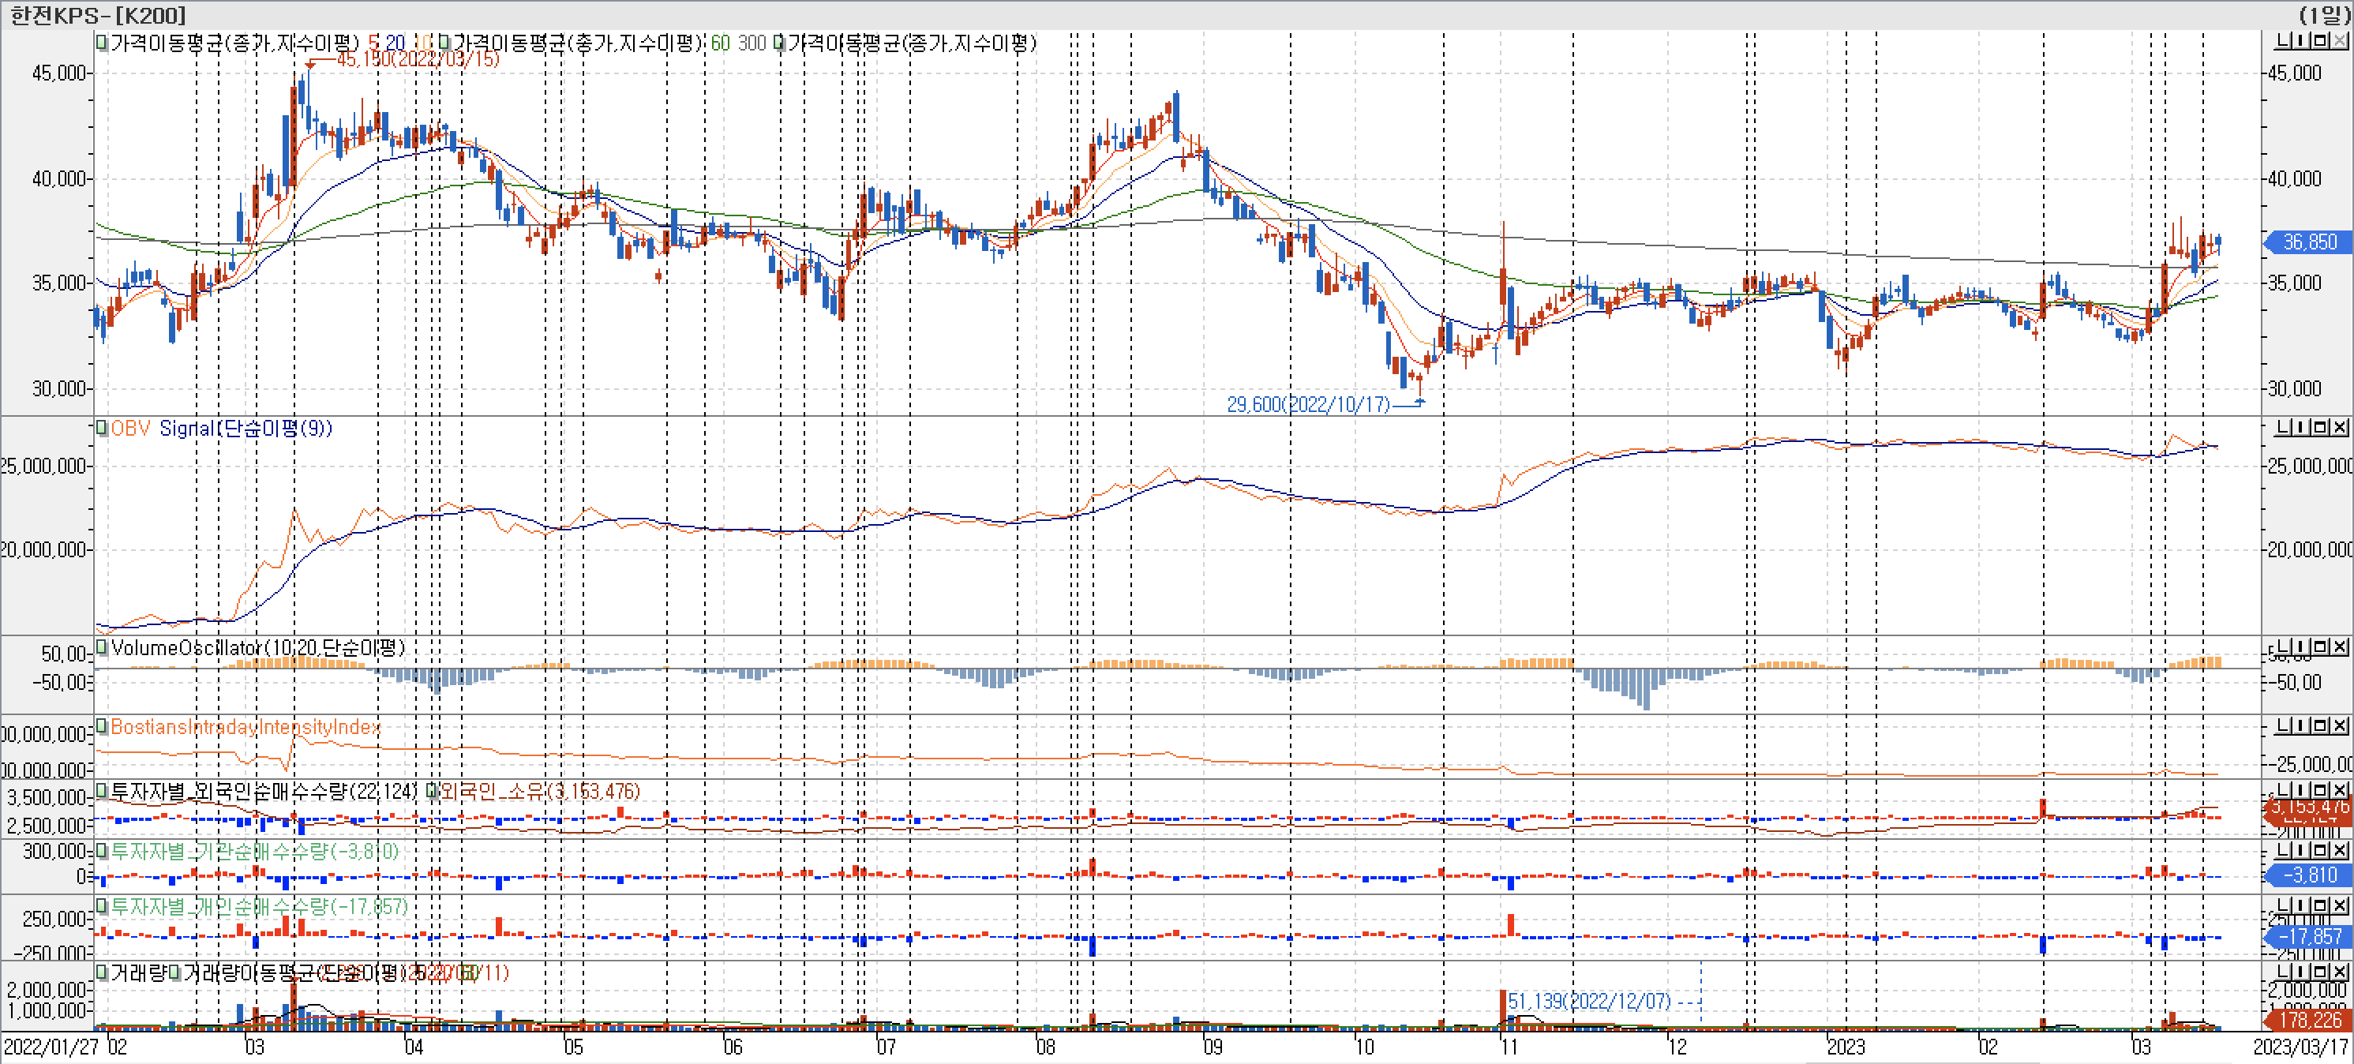Screen dimensions: 2354x1064
Task: Toggle first 가격이동평균 indicator checkbox
Action: pos(103,43)
